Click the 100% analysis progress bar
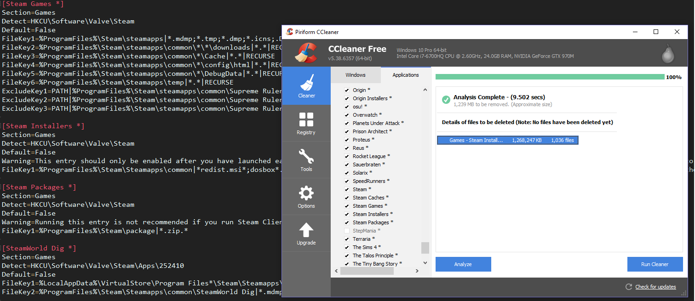695x301 pixels. click(550, 77)
